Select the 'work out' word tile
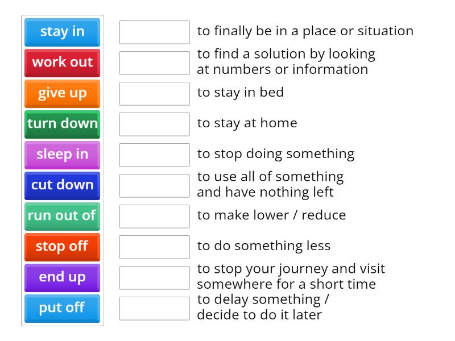This screenshot has height=341, width=455. click(x=62, y=63)
